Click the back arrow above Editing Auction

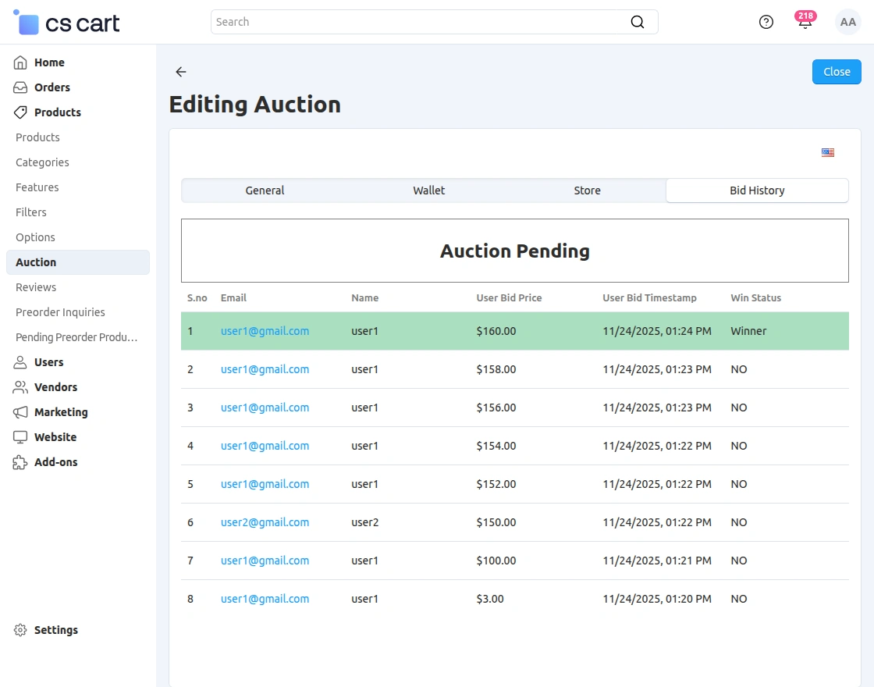click(180, 72)
